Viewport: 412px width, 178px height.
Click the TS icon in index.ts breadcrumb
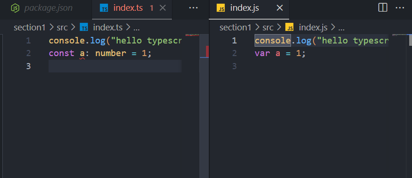coord(84,28)
